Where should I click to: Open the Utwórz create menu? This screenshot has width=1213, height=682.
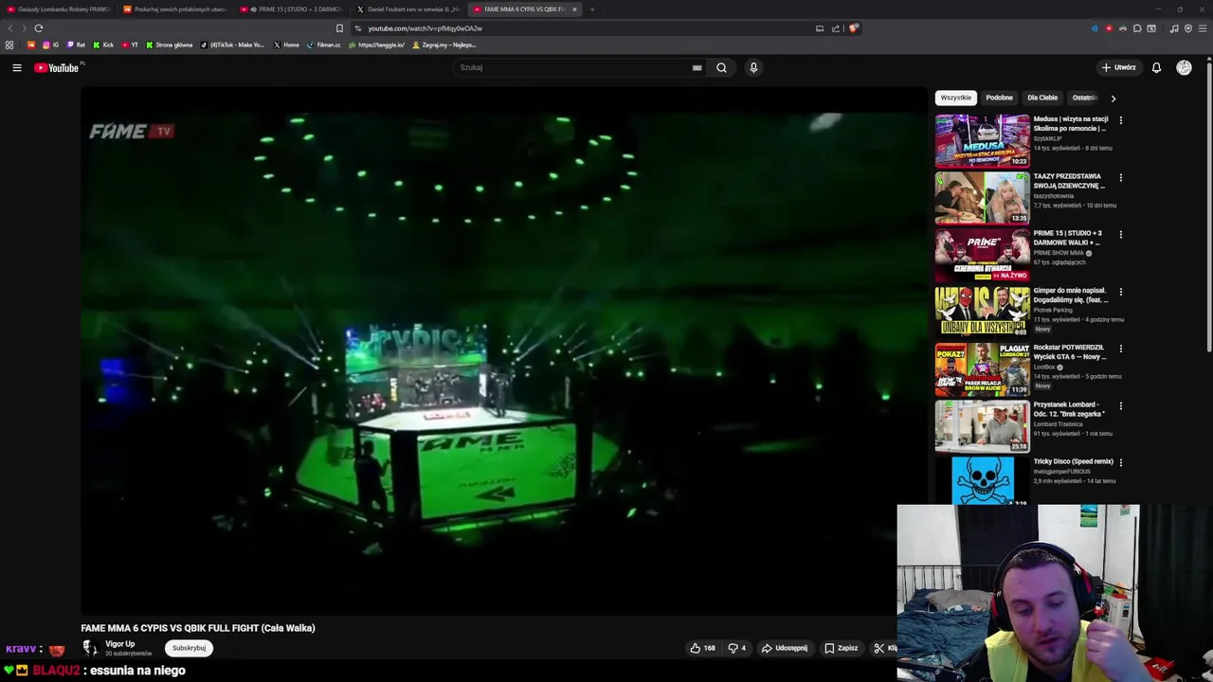1118,67
